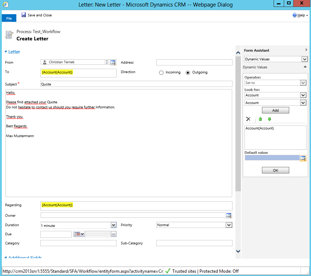Collapse the Letter section
Screen dimensions: 311x276
[x=5, y=51]
